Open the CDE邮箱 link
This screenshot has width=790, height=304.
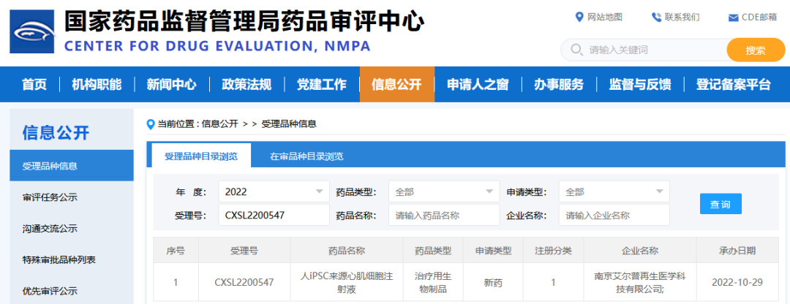(759, 17)
